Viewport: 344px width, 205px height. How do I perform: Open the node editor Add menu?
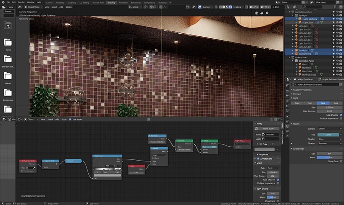pos(57,119)
